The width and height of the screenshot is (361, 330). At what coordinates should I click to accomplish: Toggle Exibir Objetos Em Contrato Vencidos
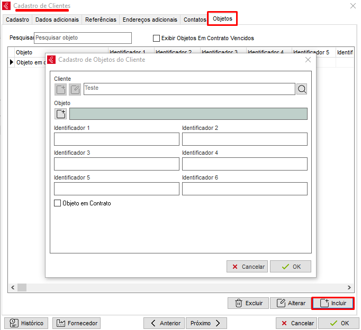(156, 38)
